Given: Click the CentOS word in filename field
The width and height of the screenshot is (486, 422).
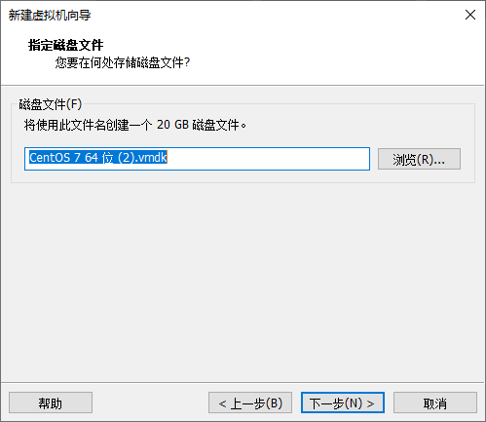Looking at the screenshot, I should click(x=50, y=158).
